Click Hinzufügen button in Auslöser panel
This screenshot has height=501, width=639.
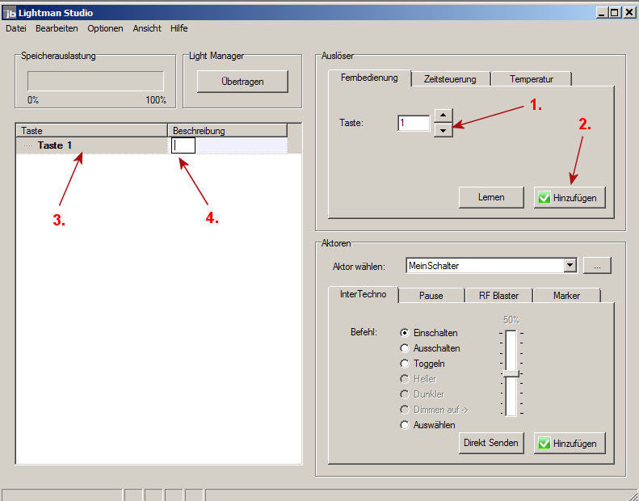tap(570, 197)
